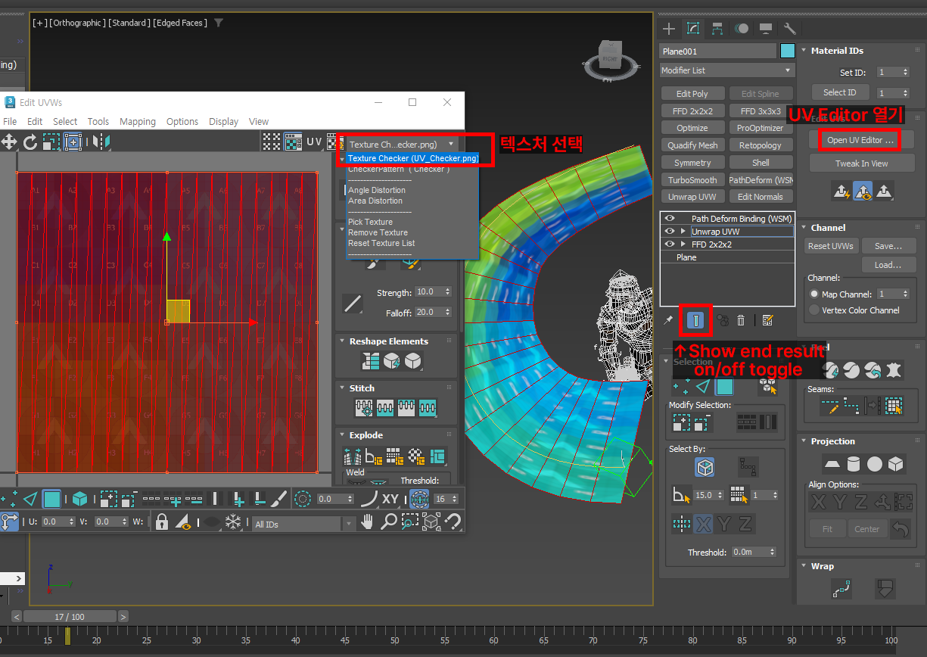Expand the FFD 2x2x2 modifier arrow
The width and height of the screenshot is (927, 657).
tap(683, 244)
